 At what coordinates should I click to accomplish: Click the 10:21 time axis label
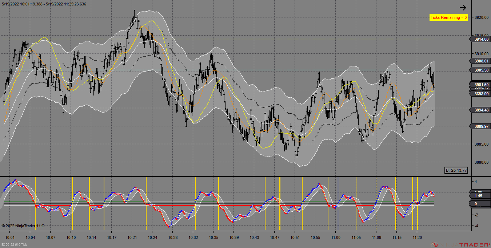[x=132, y=237]
